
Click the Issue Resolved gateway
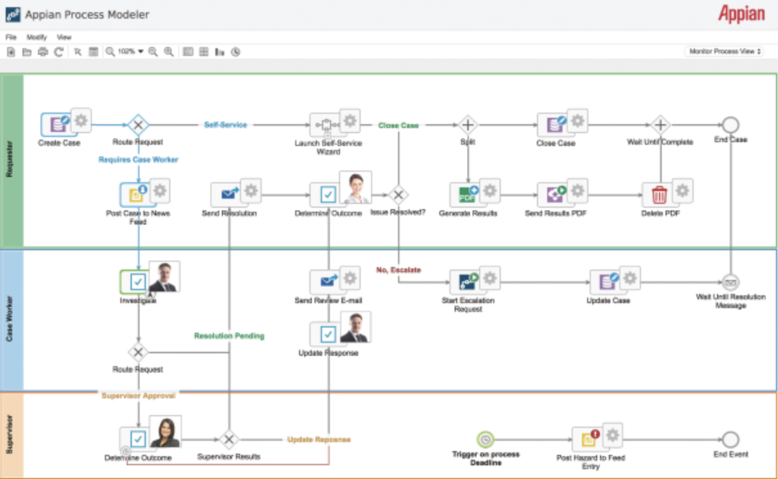click(x=398, y=194)
